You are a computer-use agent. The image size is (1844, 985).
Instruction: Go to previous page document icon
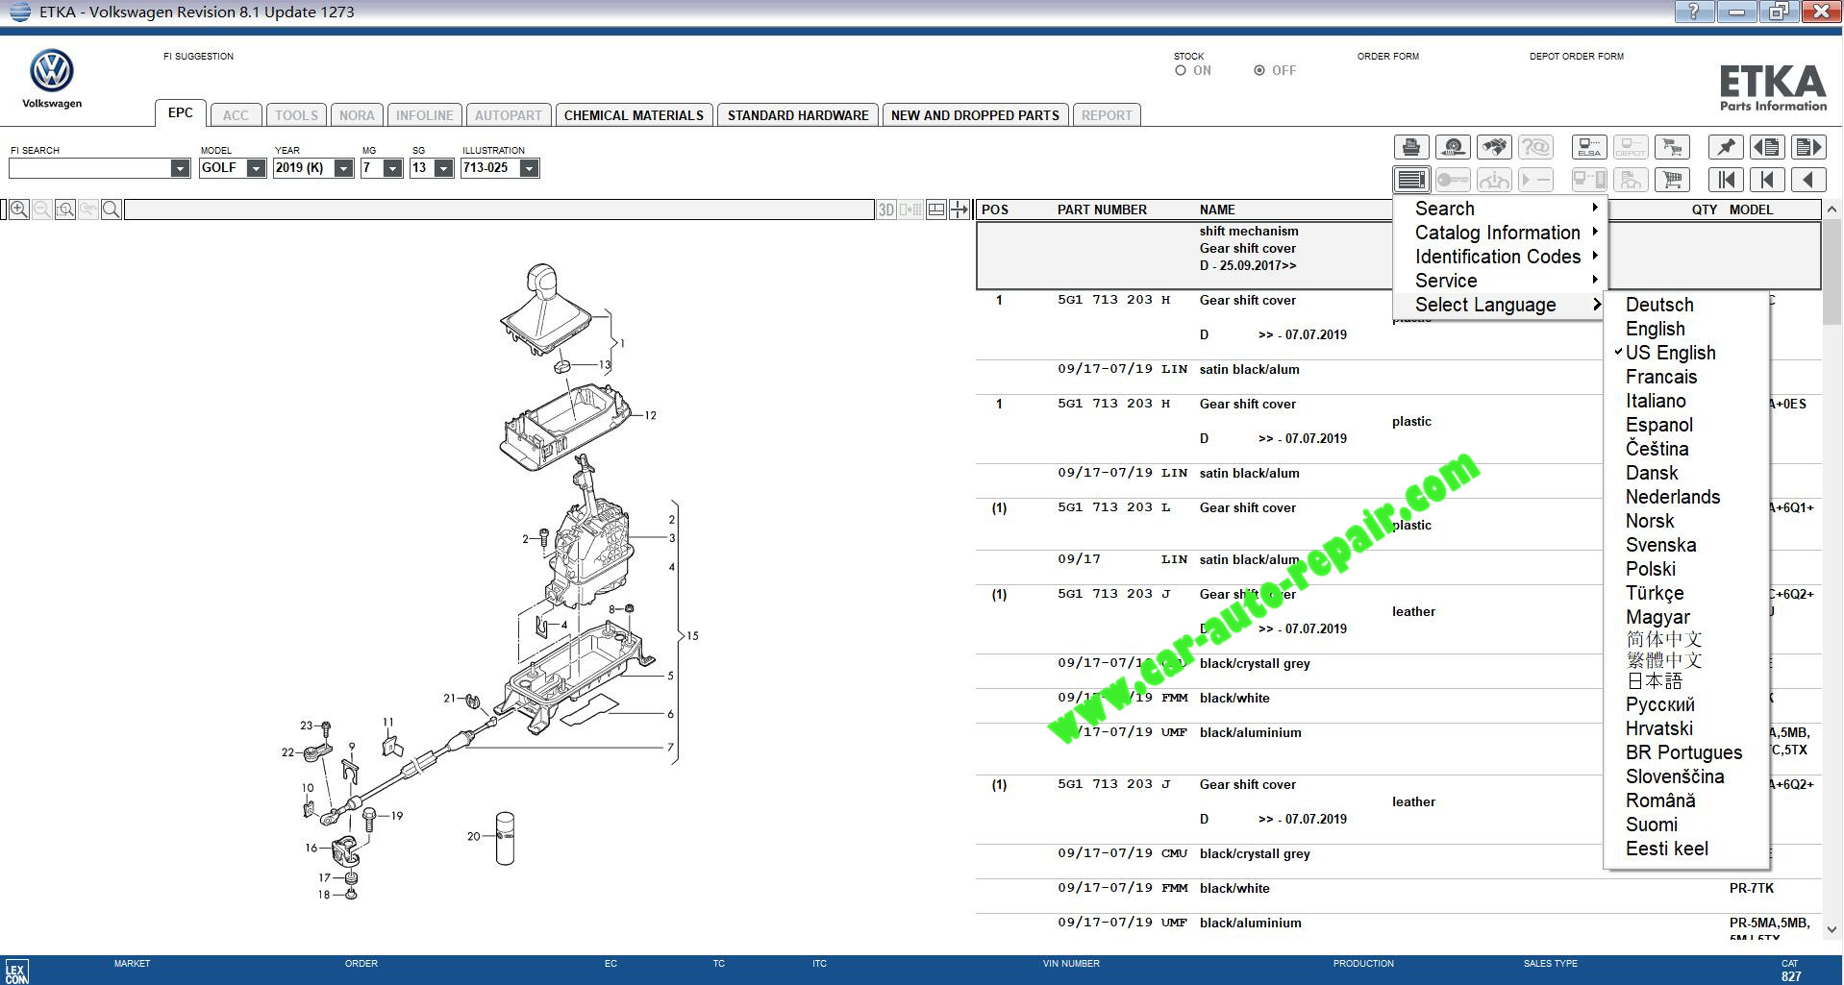[x=1767, y=147]
